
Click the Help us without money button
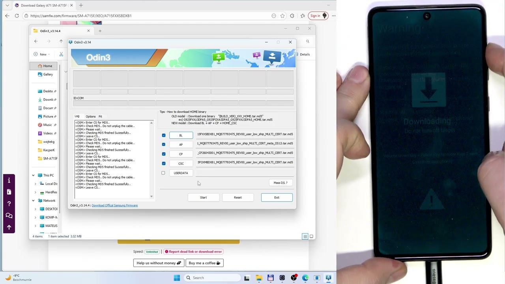click(159, 263)
